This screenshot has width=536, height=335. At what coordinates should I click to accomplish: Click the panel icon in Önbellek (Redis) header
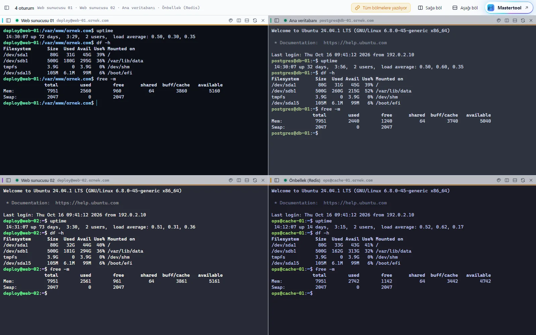[277, 180]
